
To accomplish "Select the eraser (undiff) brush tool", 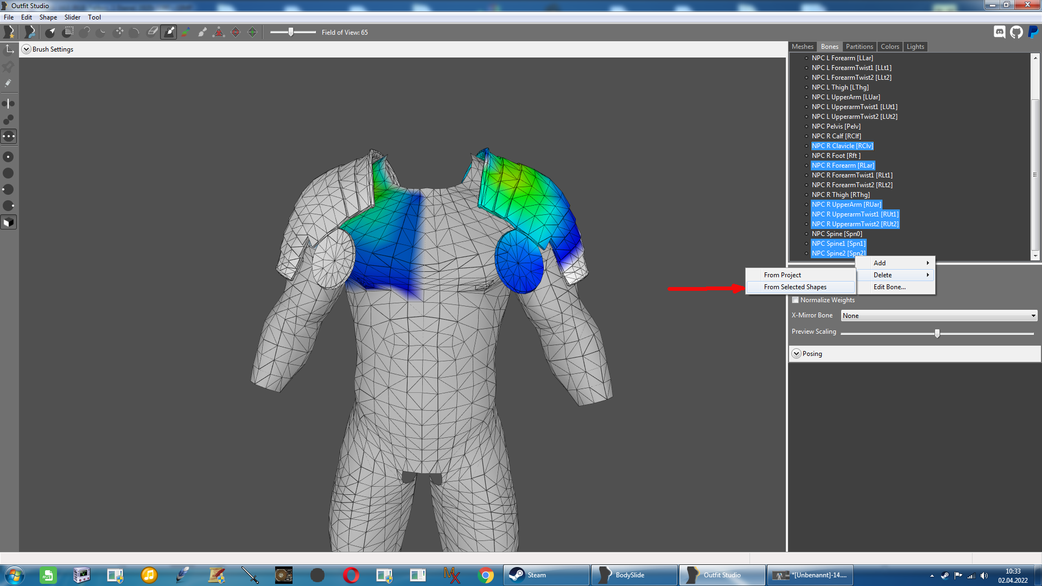I will click(153, 32).
